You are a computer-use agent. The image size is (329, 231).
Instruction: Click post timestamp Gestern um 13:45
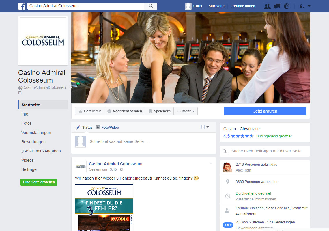pos(103,169)
